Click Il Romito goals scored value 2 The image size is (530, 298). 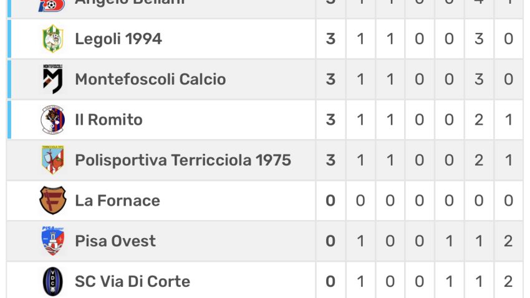tap(479, 120)
